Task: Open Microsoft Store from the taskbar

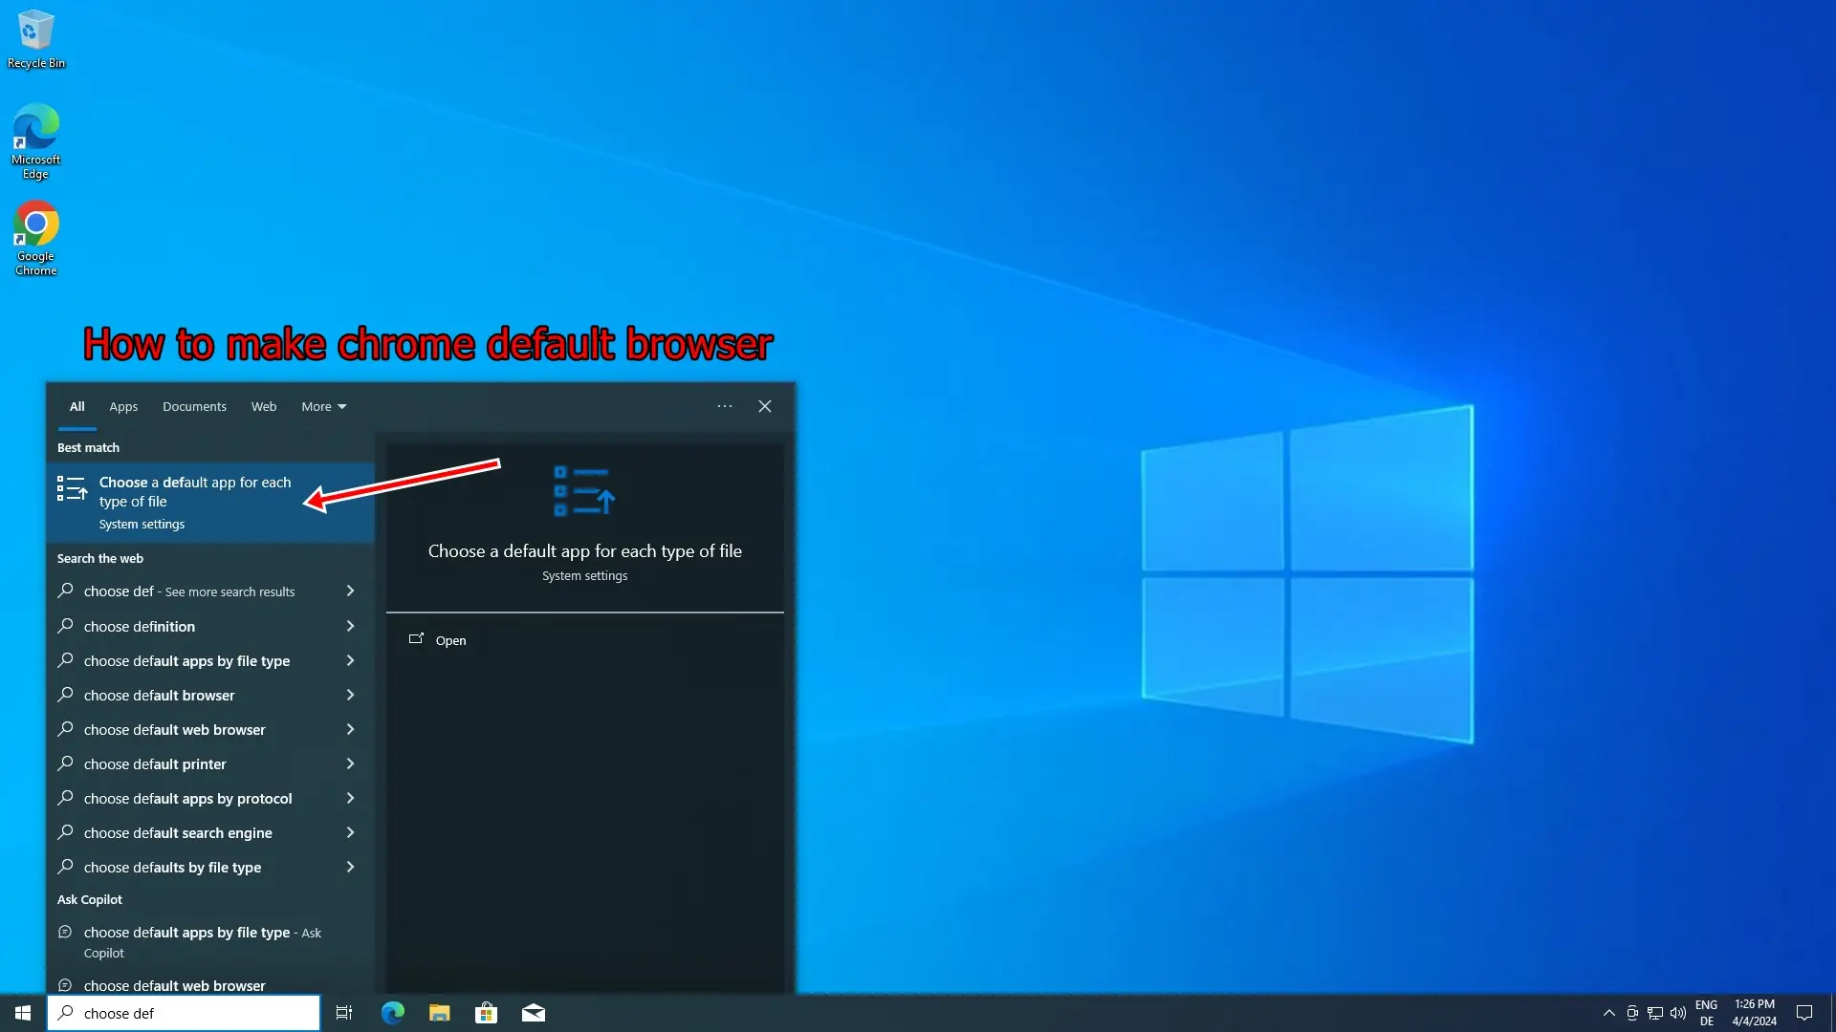Action: [x=486, y=1013]
